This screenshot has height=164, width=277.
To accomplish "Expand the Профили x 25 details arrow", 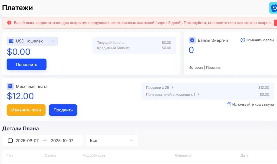I will (x=173, y=87).
